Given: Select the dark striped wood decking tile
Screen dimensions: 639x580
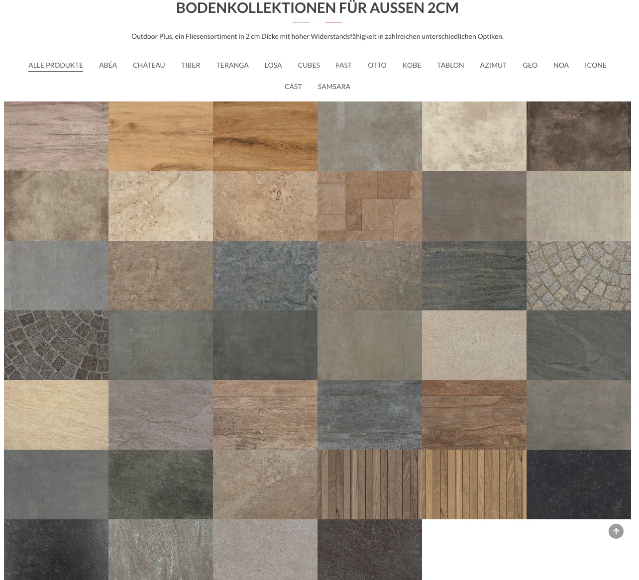Looking at the screenshot, I should (x=369, y=484).
